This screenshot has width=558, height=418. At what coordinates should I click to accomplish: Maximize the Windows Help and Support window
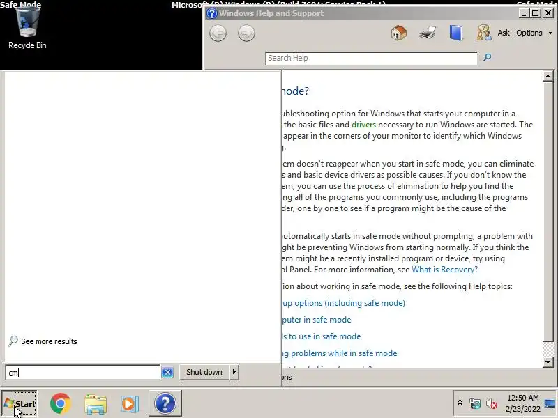(535, 13)
